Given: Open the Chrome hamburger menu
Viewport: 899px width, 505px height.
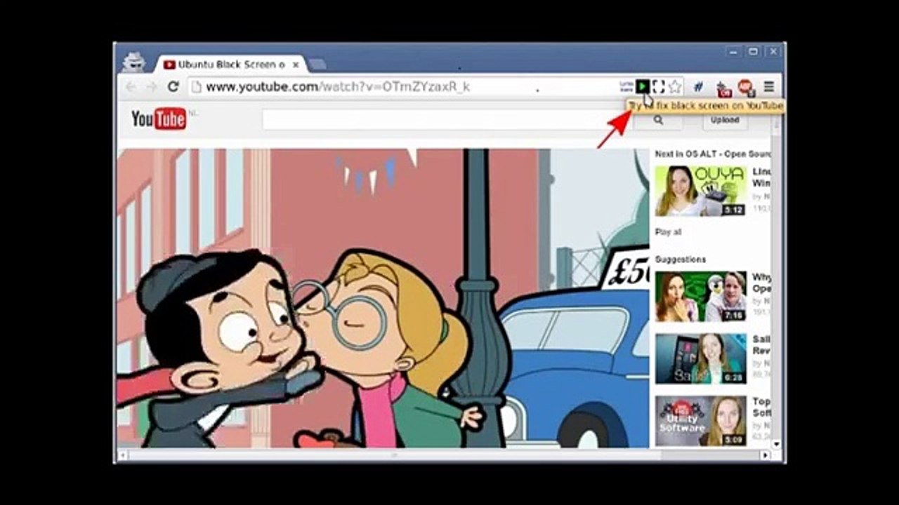Looking at the screenshot, I should (769, 87).
